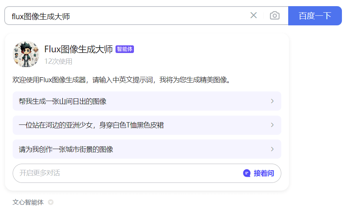Select prompt 帮我生成一张山间日出的图像
345x209 pixels.
[x=147, y=101]
